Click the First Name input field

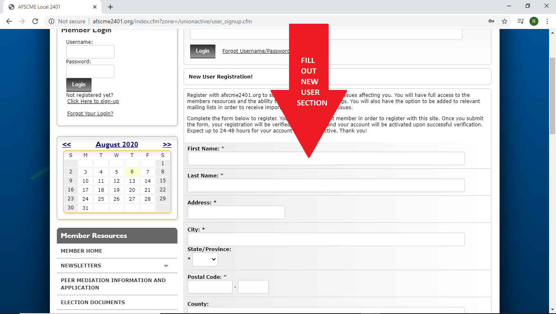[326, 158]
